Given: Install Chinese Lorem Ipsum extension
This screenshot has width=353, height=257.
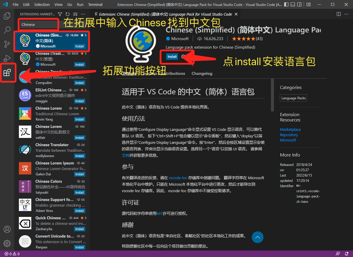Looking at the screenshot, I should point(79,174).
